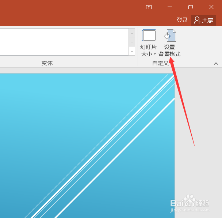Click the Share (共享) button

(x=204, y=20)
